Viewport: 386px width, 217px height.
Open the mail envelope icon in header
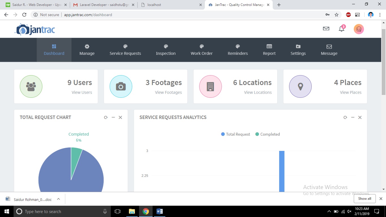tap(326, 29)
